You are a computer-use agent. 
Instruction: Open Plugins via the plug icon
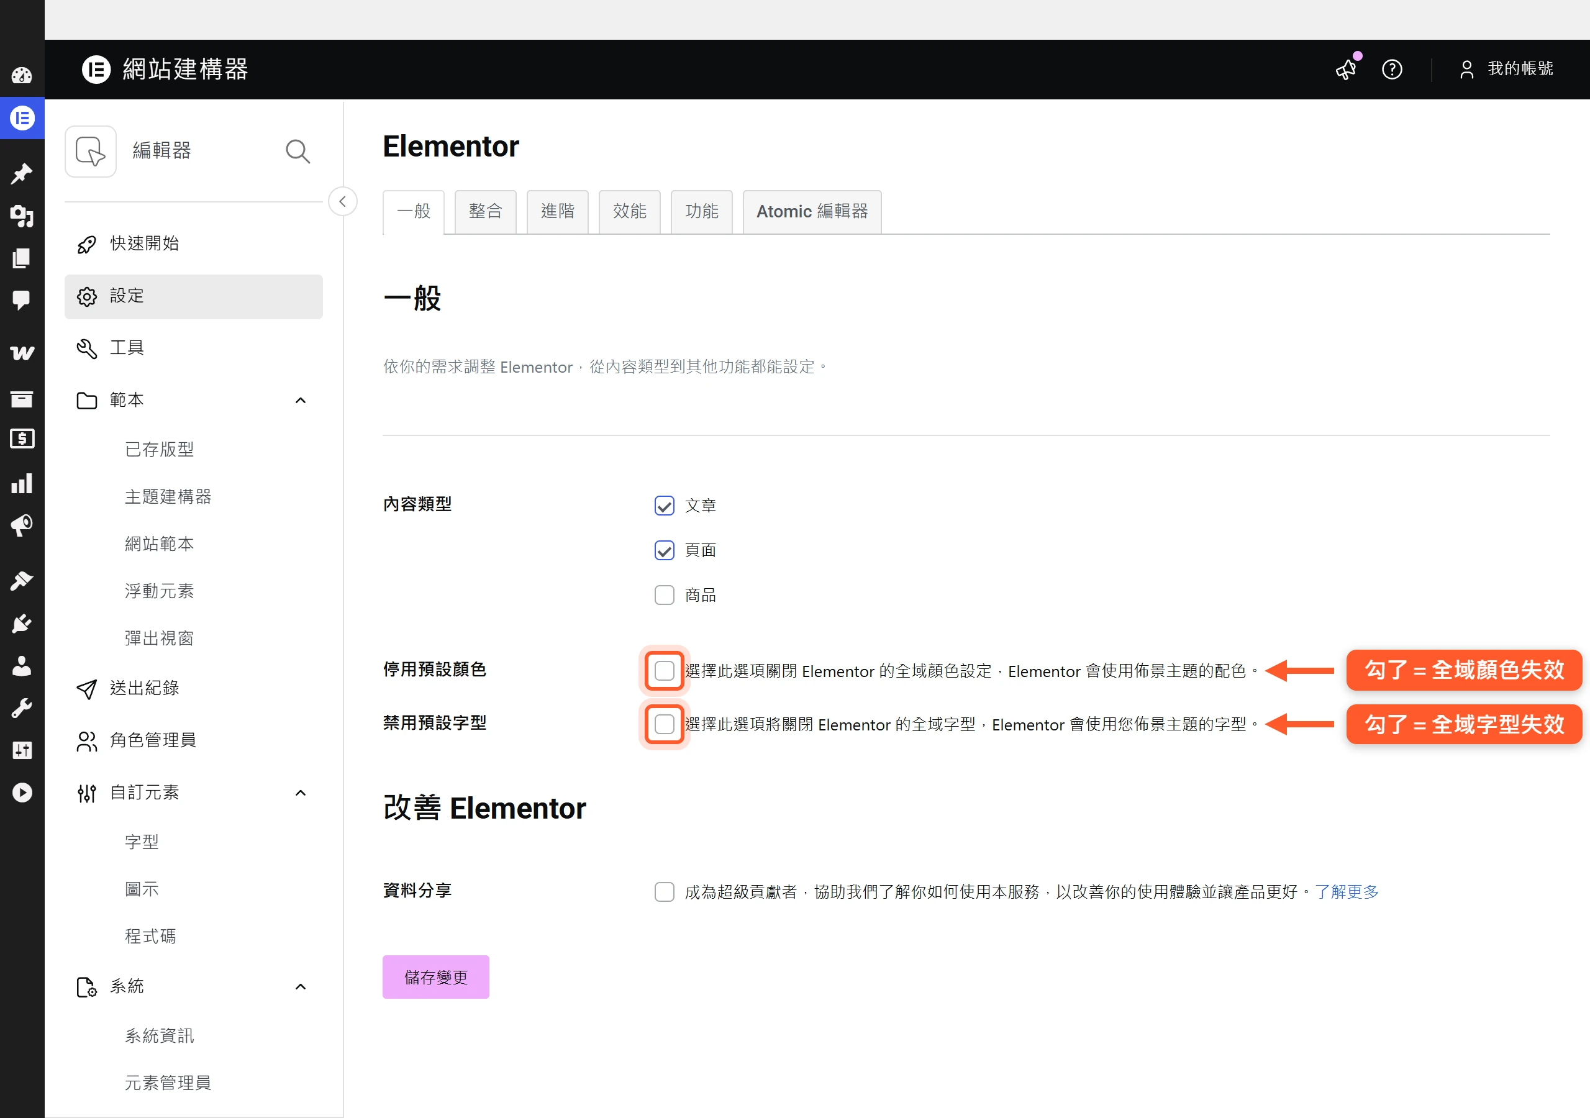coord(22,624)
